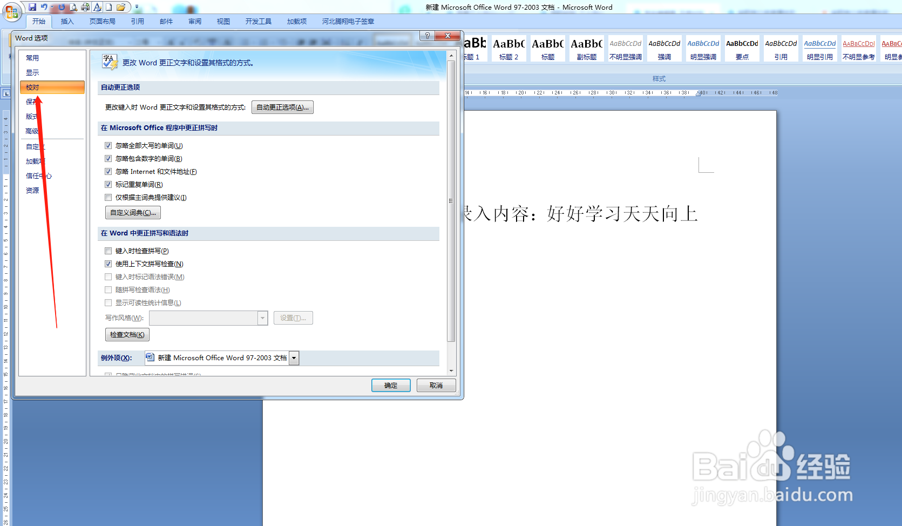Open the 例外项 document dropdown arrow
The width and height of the screenshot is (902, 526).
(x=294, y=358)
